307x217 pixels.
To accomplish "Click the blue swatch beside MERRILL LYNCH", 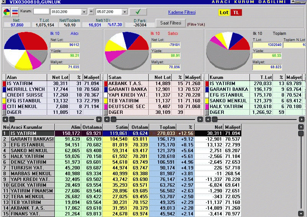I will coord(4,89).
